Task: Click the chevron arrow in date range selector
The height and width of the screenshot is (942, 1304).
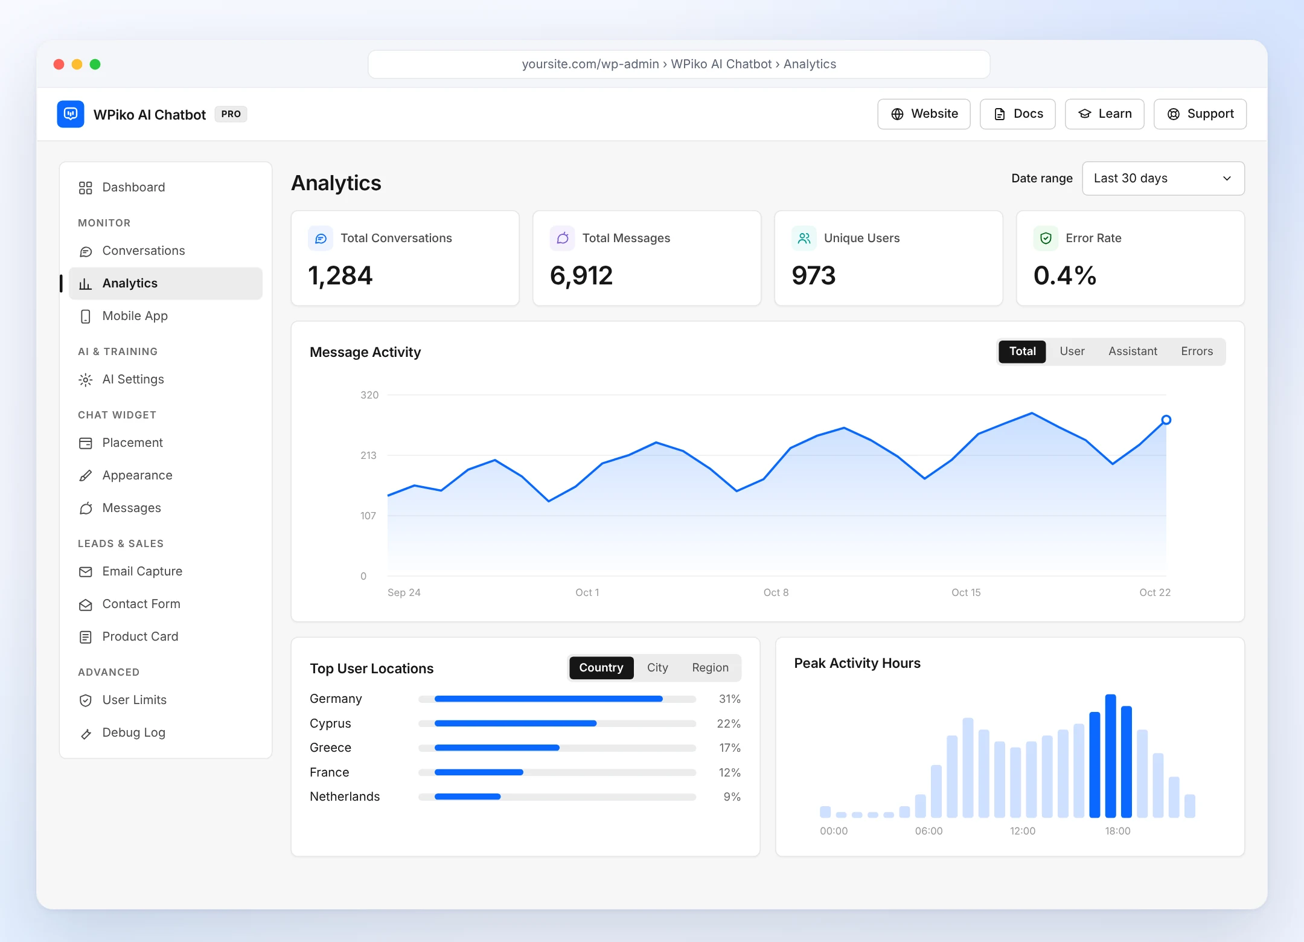Action: coord(1227,179)
